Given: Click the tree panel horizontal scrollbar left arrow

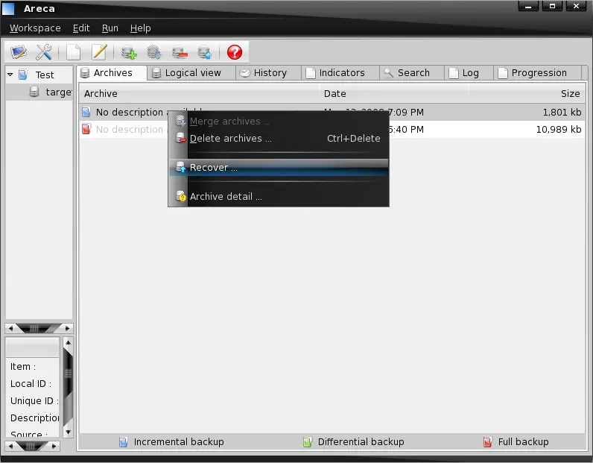Looking at the screenshot, I should pyautogui.click(x=10, y=328).
